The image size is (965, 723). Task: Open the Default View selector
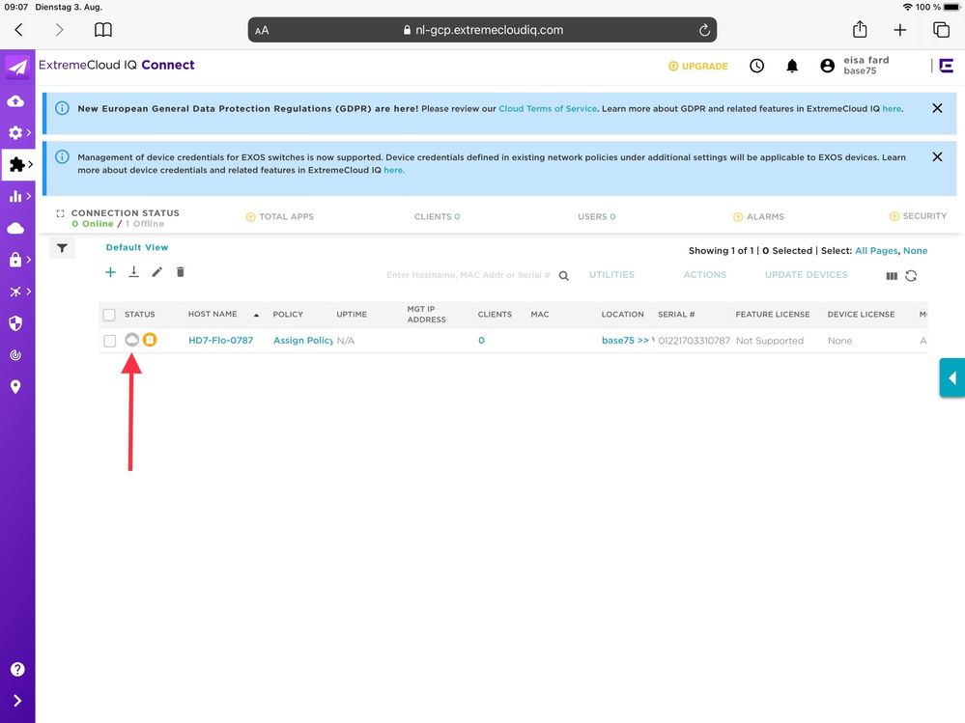(136, 247)
